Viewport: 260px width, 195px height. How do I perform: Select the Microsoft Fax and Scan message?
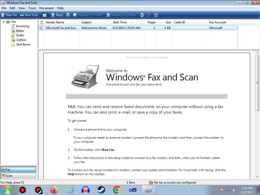tap(138, 28)
